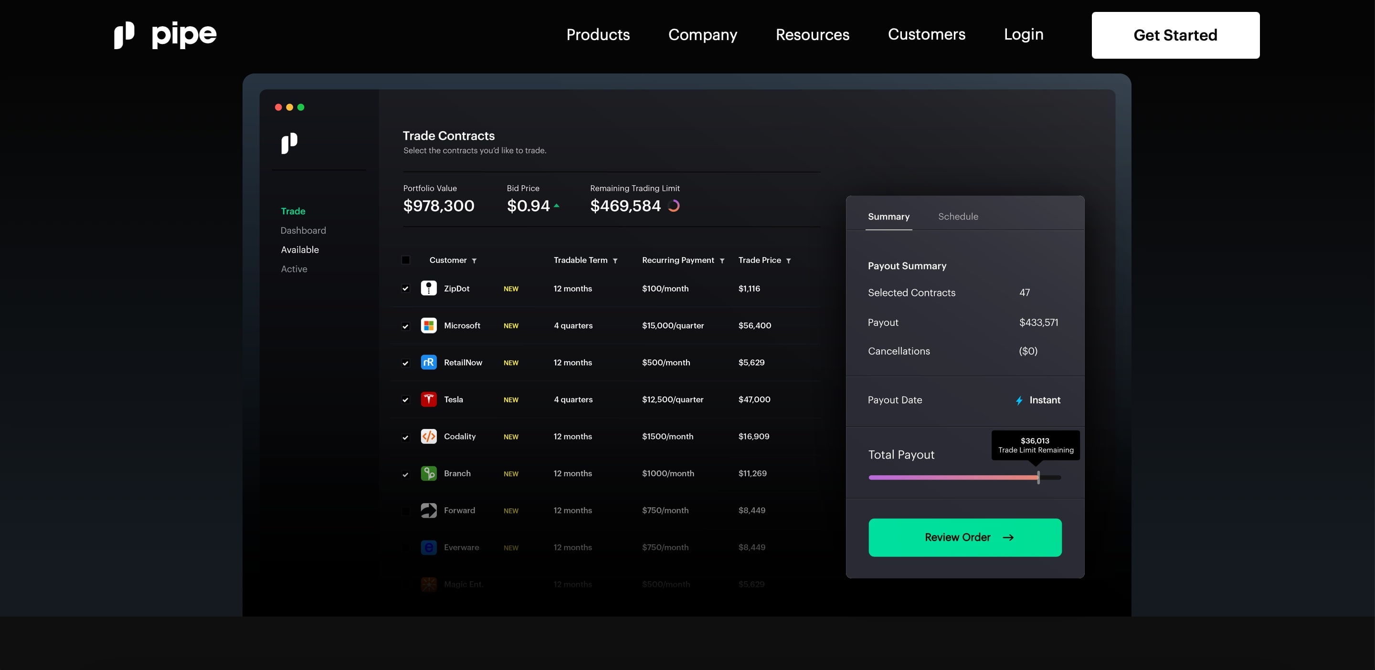1375x670 pixels.
Task: Click the ZipDot company icon
Action: 429,288
